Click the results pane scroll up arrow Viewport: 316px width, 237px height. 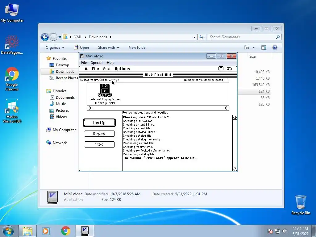[x=235, y=117]
